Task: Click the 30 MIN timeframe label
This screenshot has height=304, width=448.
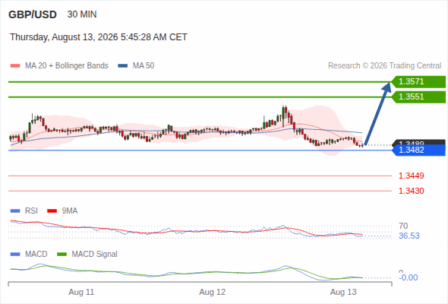Action: [x=82, y=14]
